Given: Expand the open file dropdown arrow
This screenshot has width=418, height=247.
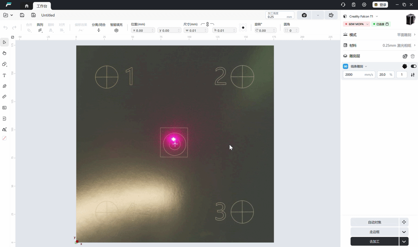Looking at the screenshot, I should [x=12, y=15].
